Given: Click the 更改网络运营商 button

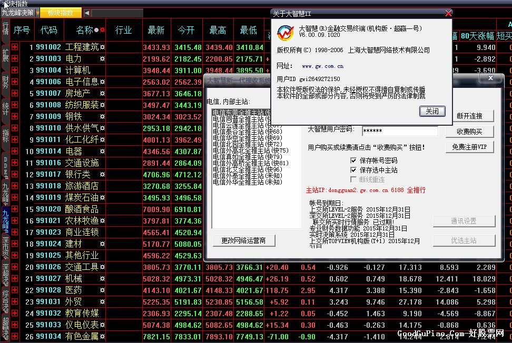Looking at the screenshot, I should [x=243, y=240].
